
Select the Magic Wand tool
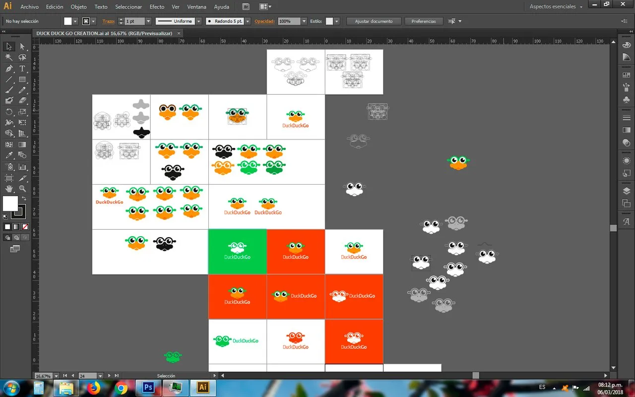tap(9, 58)
